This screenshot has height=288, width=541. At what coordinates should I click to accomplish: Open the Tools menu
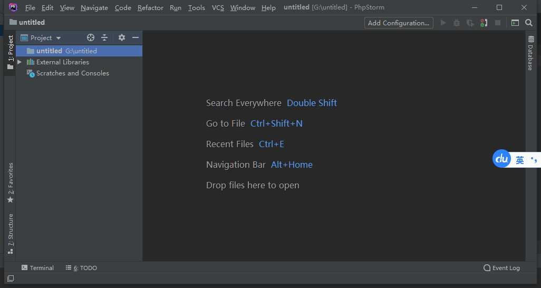[x=196, y=7]
